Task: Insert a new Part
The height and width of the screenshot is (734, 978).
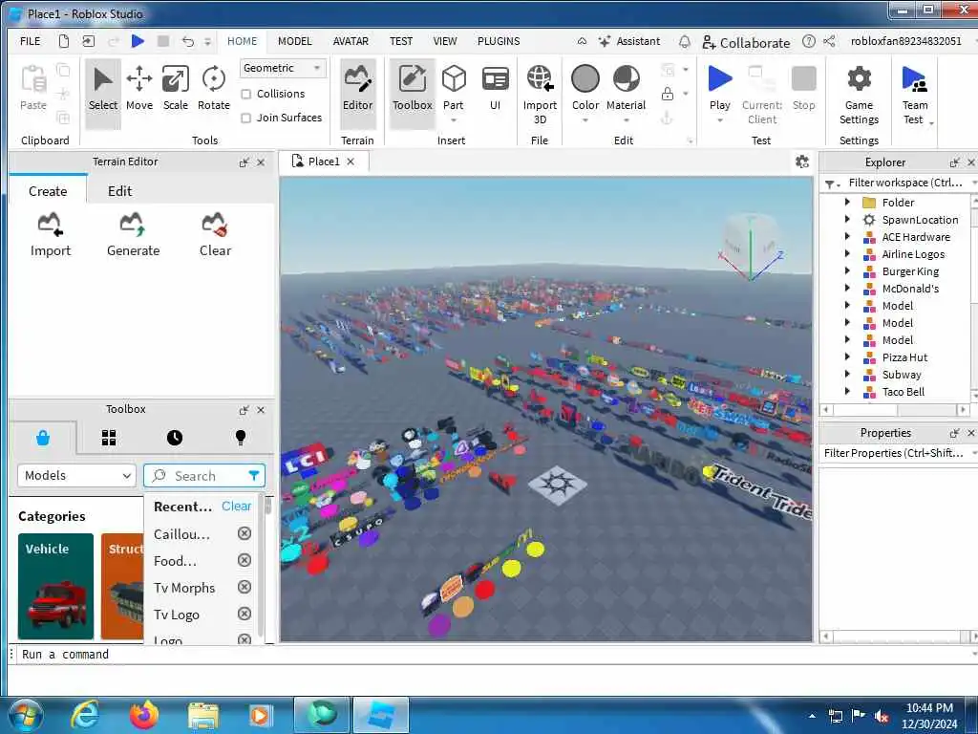Action: click(x=454, y=89)
